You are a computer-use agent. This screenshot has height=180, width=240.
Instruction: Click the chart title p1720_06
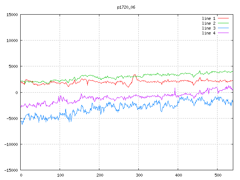127,7
